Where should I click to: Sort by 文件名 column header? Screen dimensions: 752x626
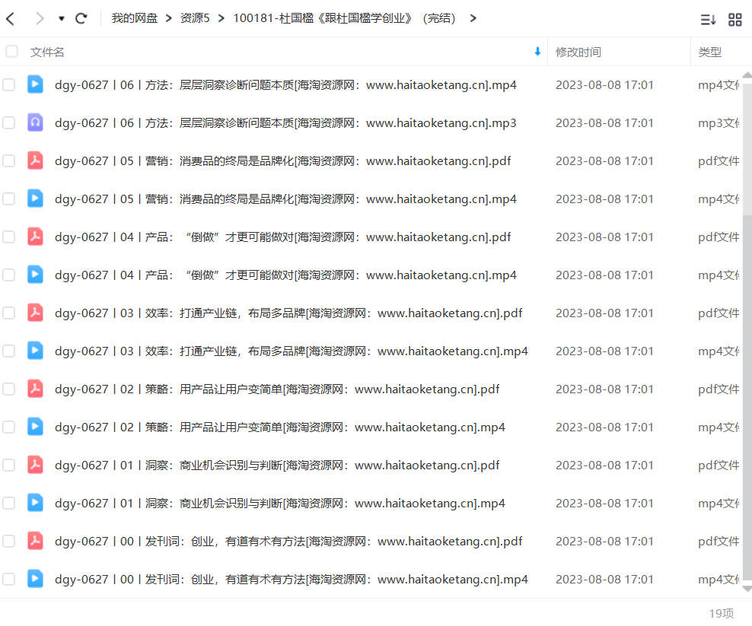47,52
